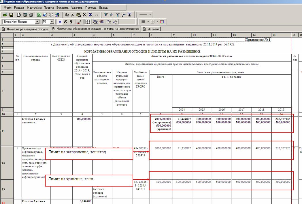This screenshot has height=204, width=302.
Task: Toggle bold formatting (Ж button)
Action: [x=60, y=22]
